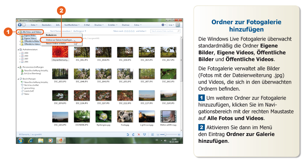This screenshot has width=307, height=164.
Task: Click the red X delete icon
Action: (x=138, y=134)
